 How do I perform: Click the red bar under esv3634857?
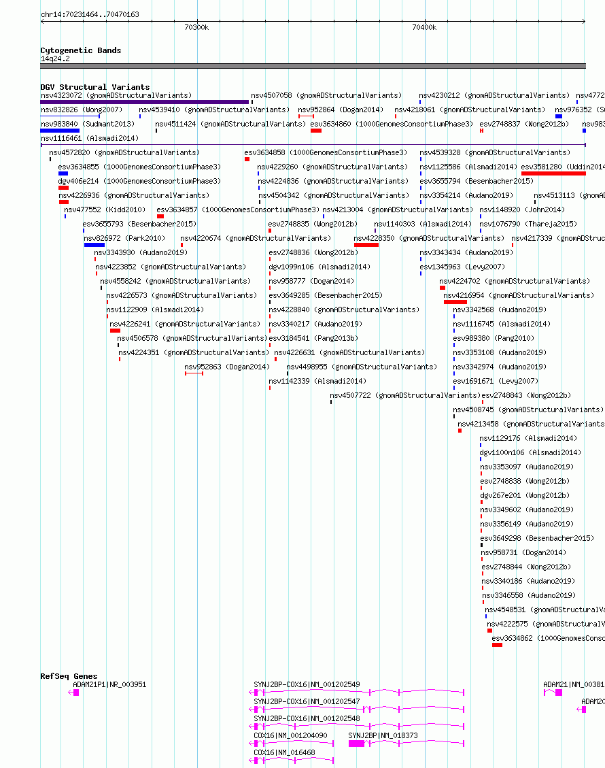[x=160, y=216]
